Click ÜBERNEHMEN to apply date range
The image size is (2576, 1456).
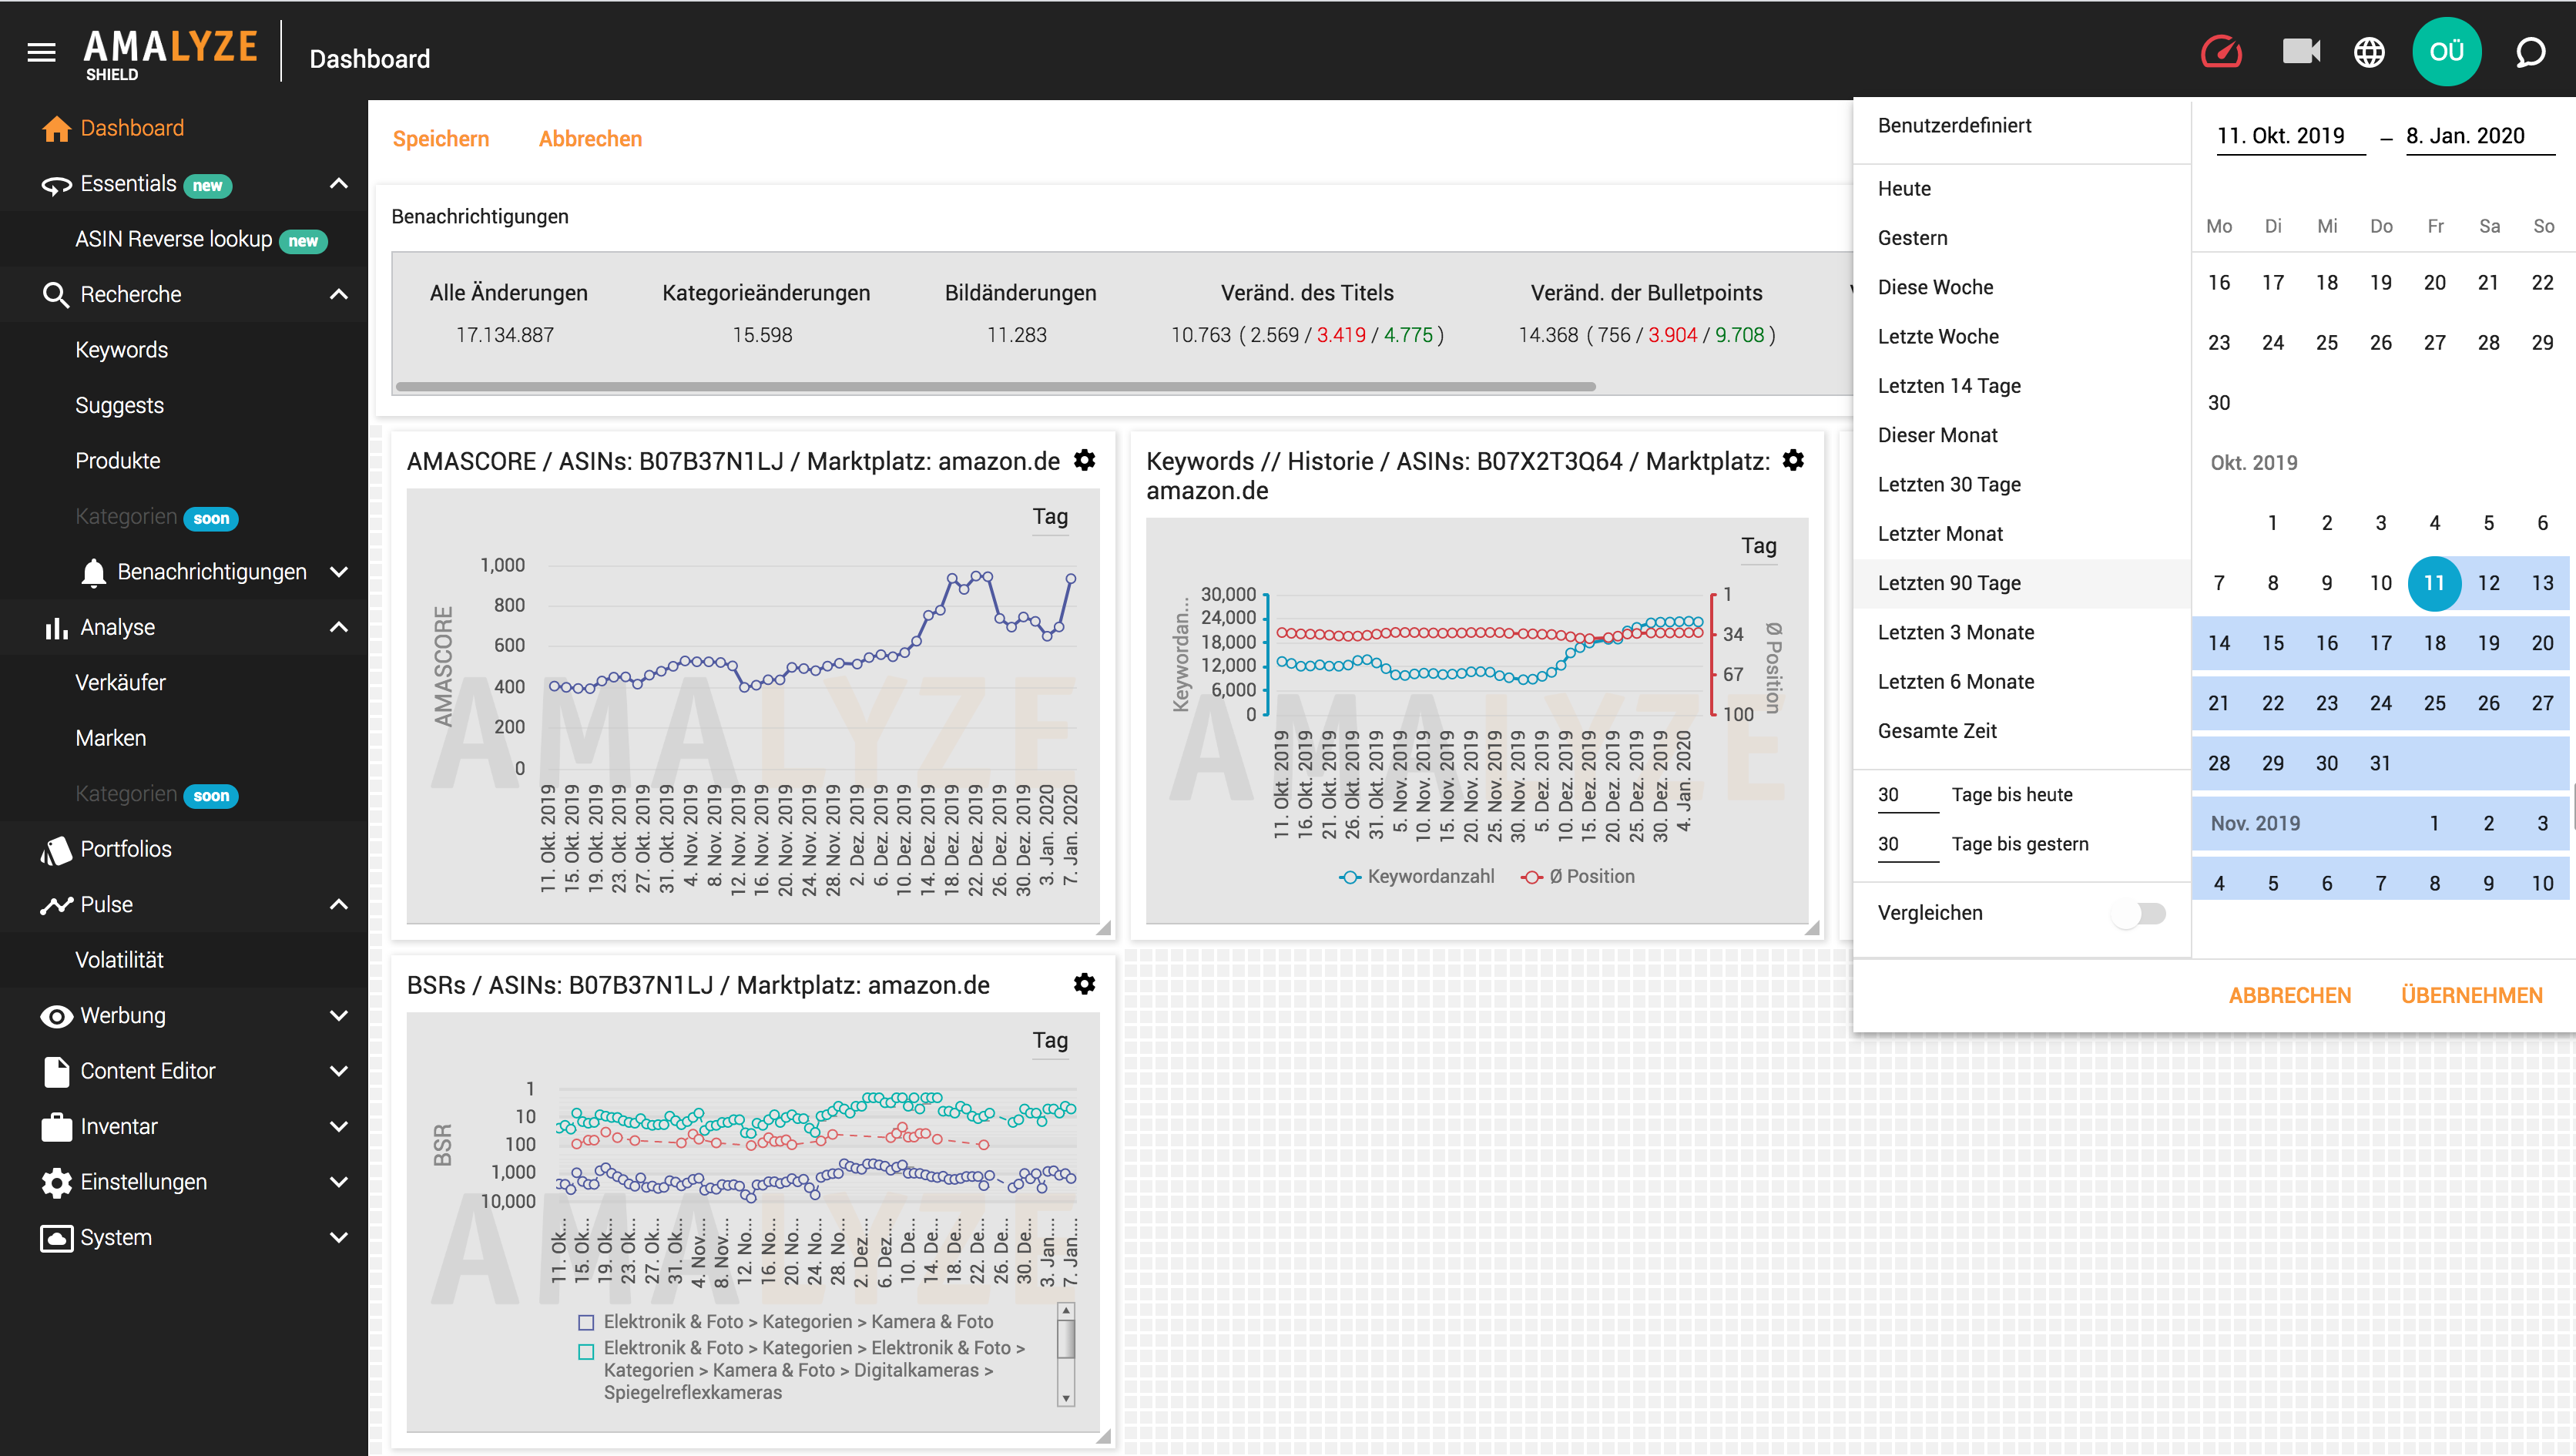coord(2471,996)
